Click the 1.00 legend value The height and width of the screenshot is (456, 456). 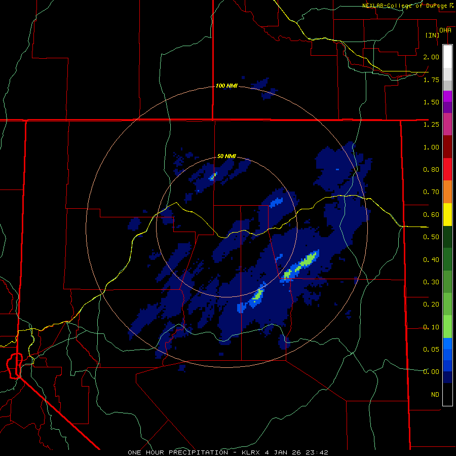click(x=431, y=147)
